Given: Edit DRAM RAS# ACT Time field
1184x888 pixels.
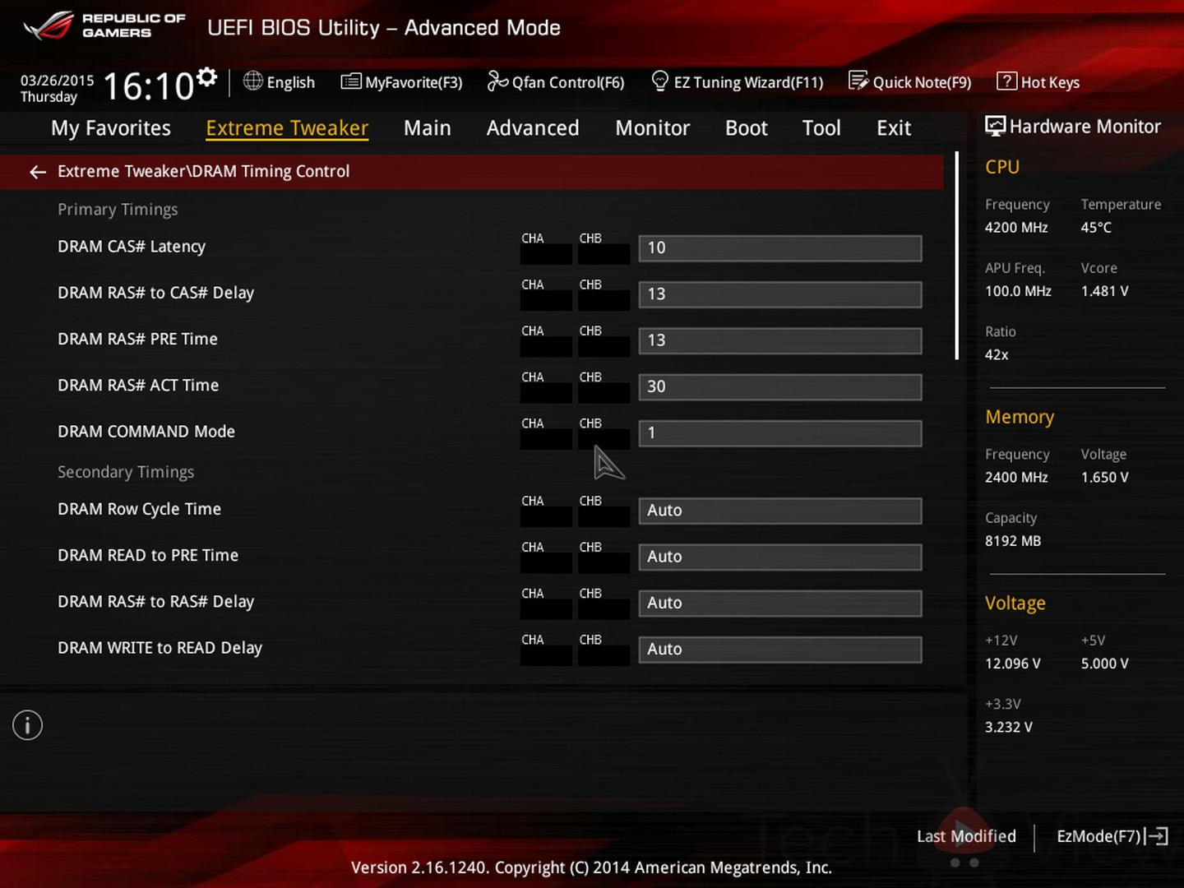Looking at the screenshot, I should click(x=780, y=386).
